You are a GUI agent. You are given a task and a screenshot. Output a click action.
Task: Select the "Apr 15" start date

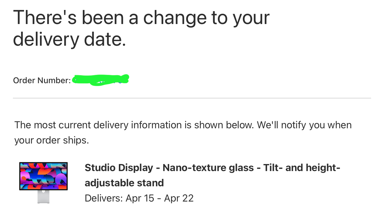(140, 198)
